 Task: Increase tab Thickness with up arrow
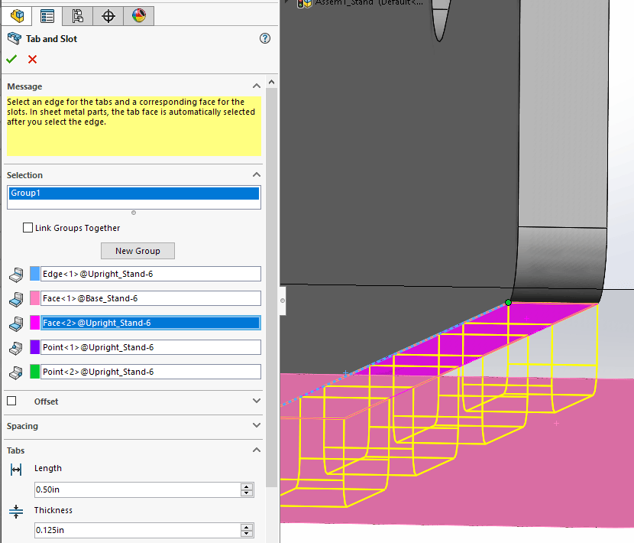(247, 526)
